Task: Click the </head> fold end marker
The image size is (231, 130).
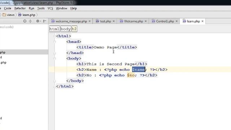Action: [x=55, y=53]
